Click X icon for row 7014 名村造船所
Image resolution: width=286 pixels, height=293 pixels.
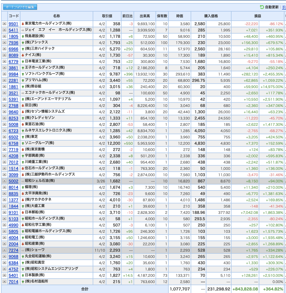tap(4, 282)
